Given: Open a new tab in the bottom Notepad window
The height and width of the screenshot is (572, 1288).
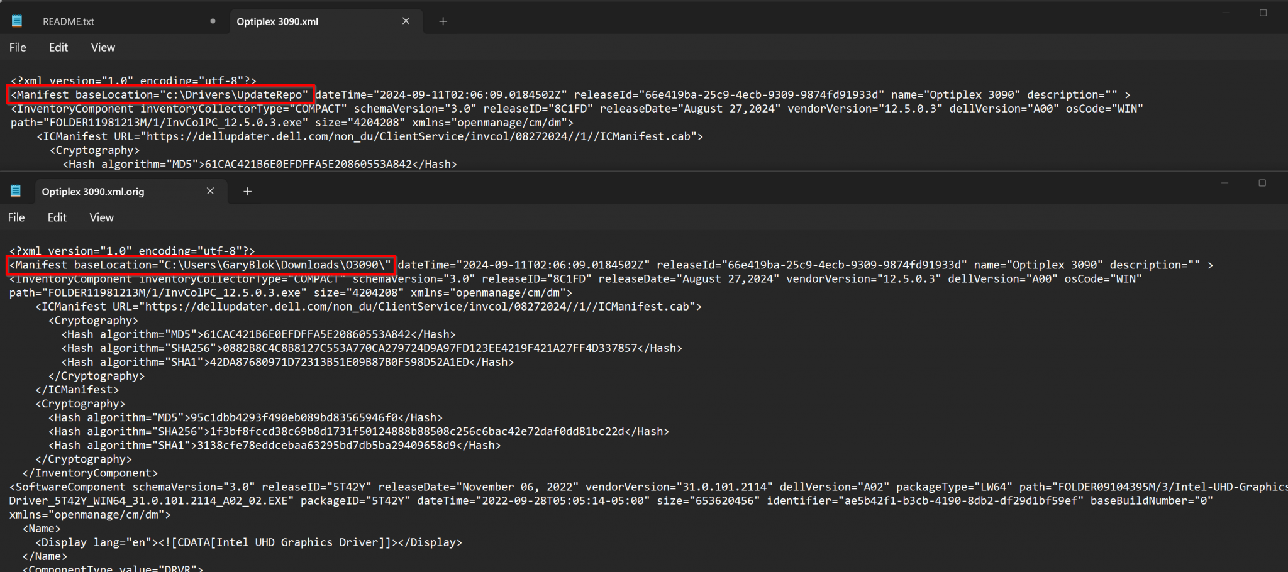Looking at the screenshot, I should coord(247,191).
